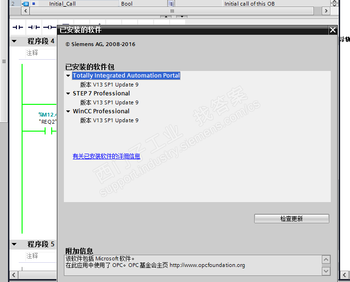The height and width of the screenshot is (282, 350).
Task: Click the %M12 REQ2 contact in editor
Action: (x=48, y=131)
